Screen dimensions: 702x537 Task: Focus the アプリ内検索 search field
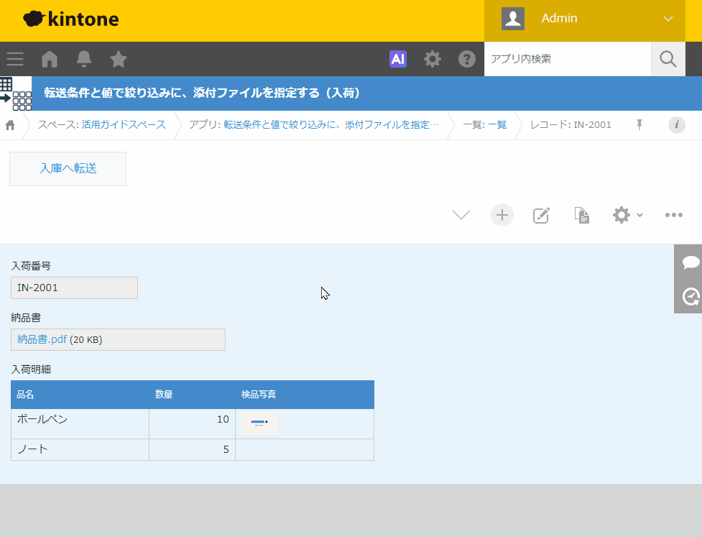[x=567, y=59]
